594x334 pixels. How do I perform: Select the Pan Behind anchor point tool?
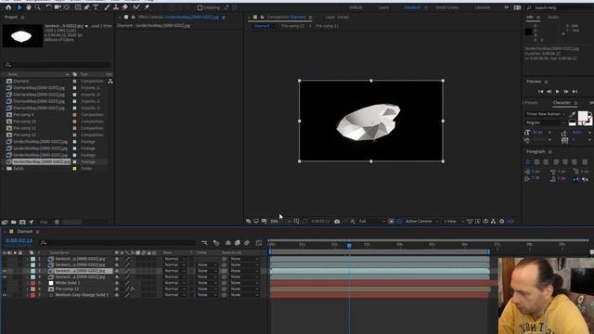pyautogui.click(x=67, y=7)
